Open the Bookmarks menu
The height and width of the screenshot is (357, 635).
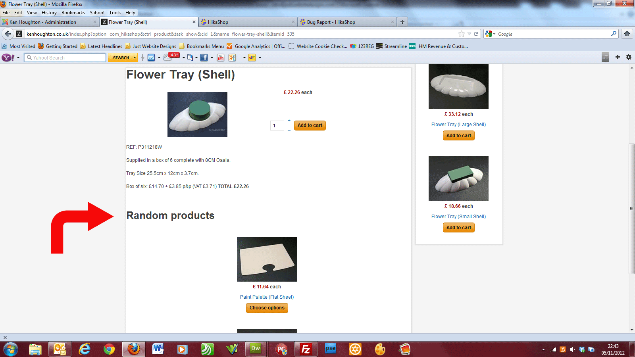73,13
